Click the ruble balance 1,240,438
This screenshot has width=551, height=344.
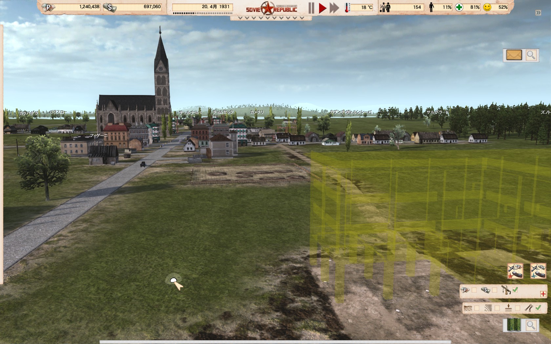tap(89, 7)
